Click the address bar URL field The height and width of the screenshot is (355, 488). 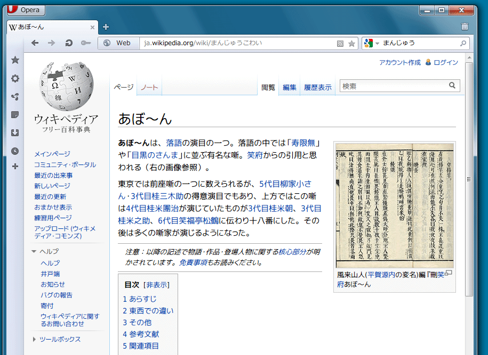click(238, 43)
